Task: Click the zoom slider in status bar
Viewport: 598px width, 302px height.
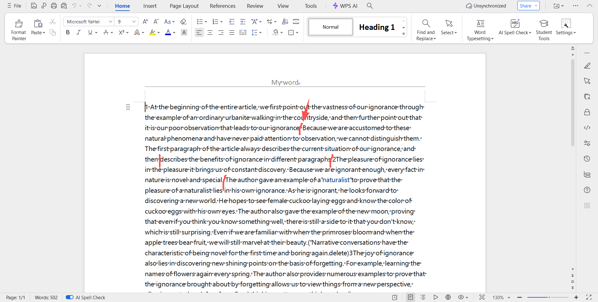Action: (x=549, y=297)
